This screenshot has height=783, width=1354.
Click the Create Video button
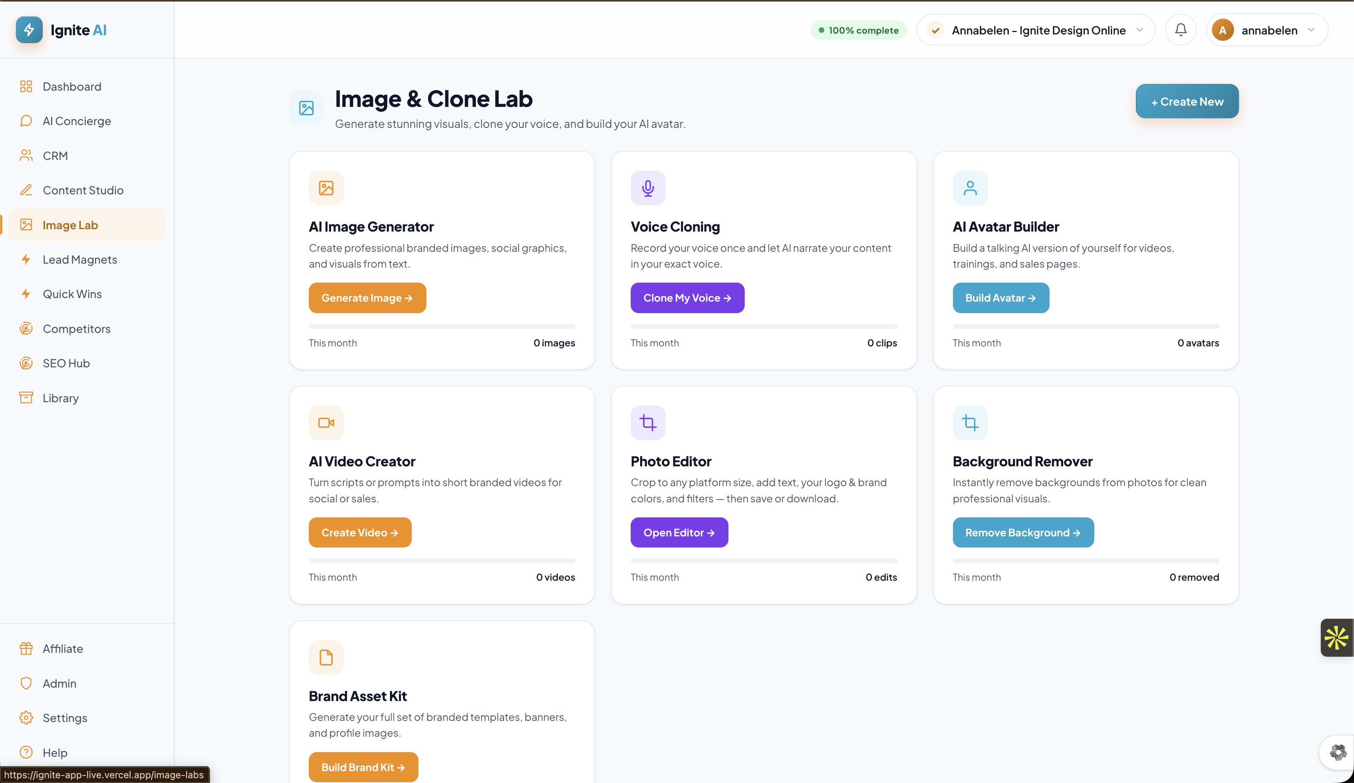360,532
